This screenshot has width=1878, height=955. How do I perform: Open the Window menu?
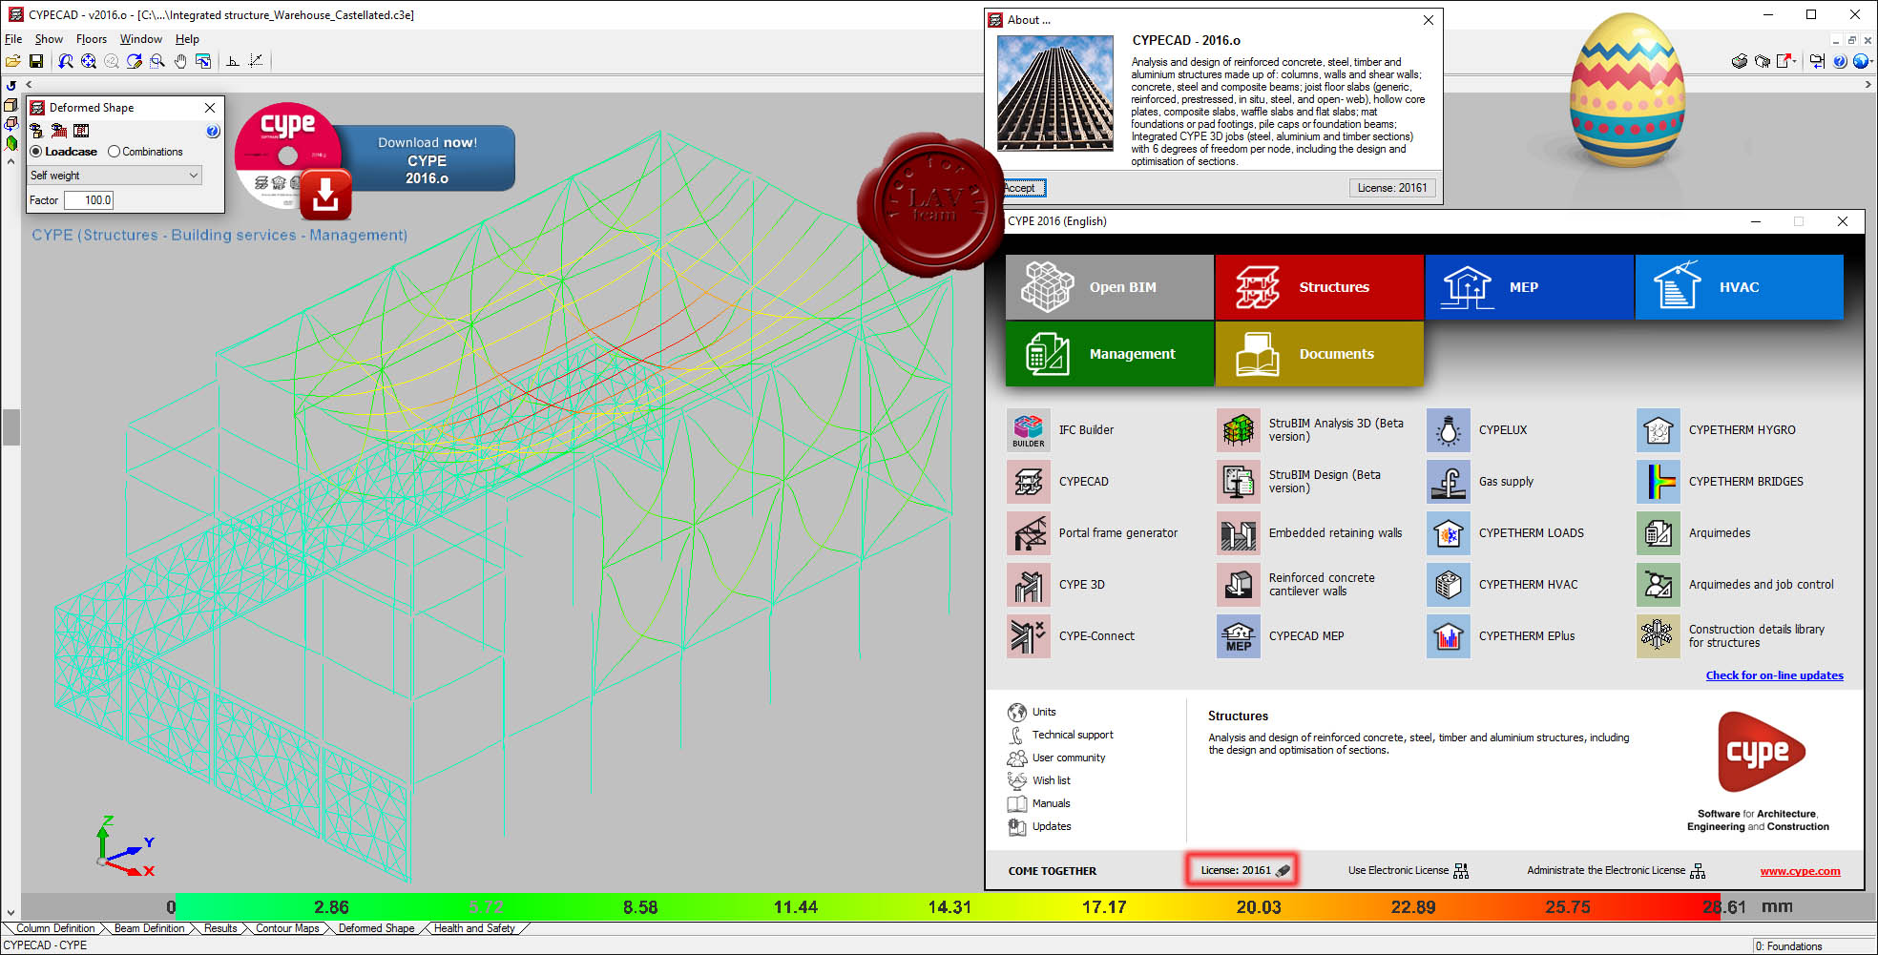(x=140, y=39)
